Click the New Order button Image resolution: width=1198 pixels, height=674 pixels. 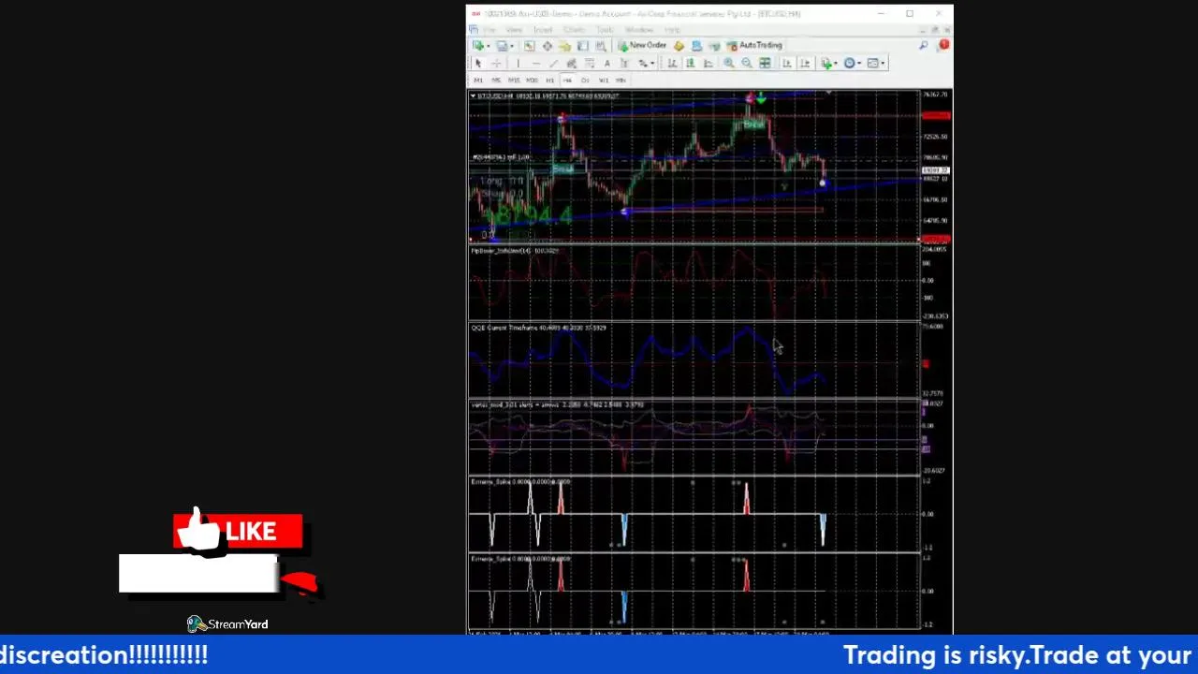pyautogui.click(x=643, y=46)
